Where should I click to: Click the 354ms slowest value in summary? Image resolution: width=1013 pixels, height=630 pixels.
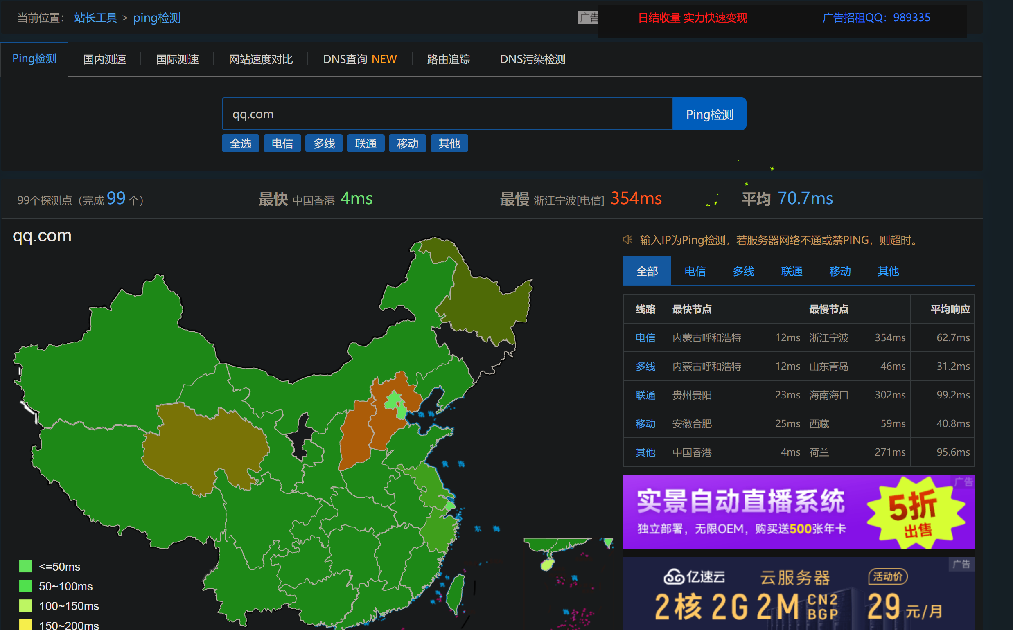tap(636, 198)
